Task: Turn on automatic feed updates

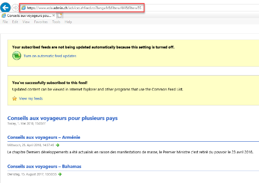Action: click(50, 56)
